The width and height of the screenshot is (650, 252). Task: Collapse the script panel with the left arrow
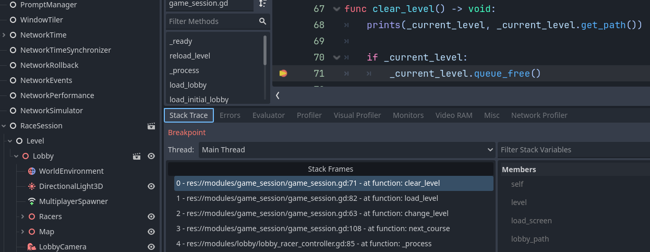point(278,95)
